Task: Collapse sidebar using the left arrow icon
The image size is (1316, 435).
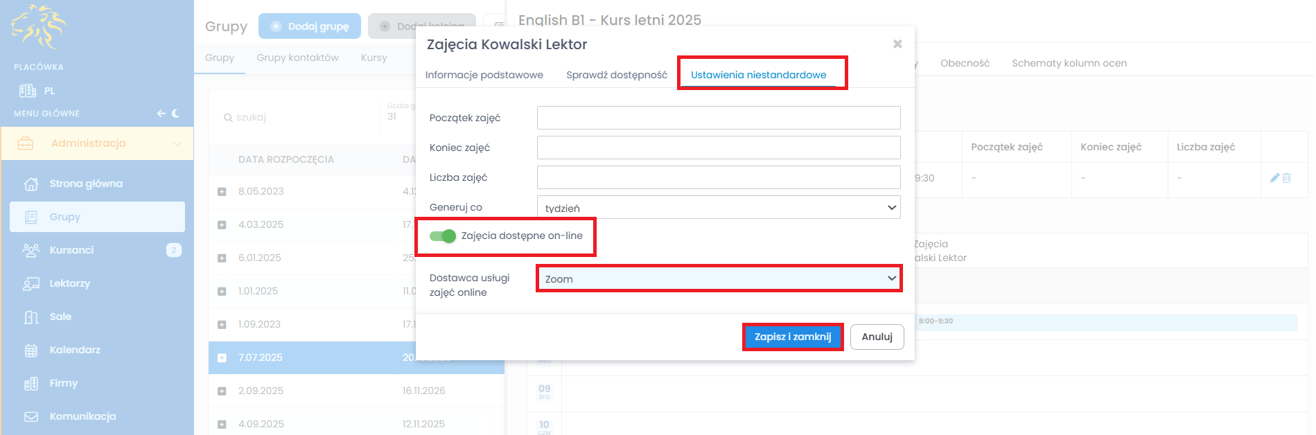Action: click(x=161, y=114)
